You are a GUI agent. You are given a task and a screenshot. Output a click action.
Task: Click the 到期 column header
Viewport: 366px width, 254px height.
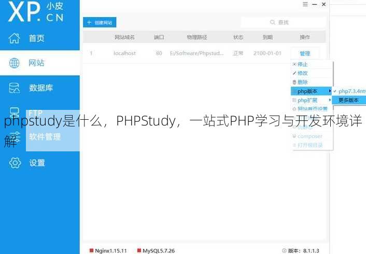pos(268,37)
